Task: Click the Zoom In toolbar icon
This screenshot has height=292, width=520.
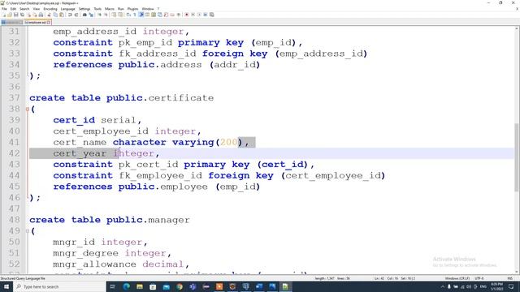Action: [99, 15]
